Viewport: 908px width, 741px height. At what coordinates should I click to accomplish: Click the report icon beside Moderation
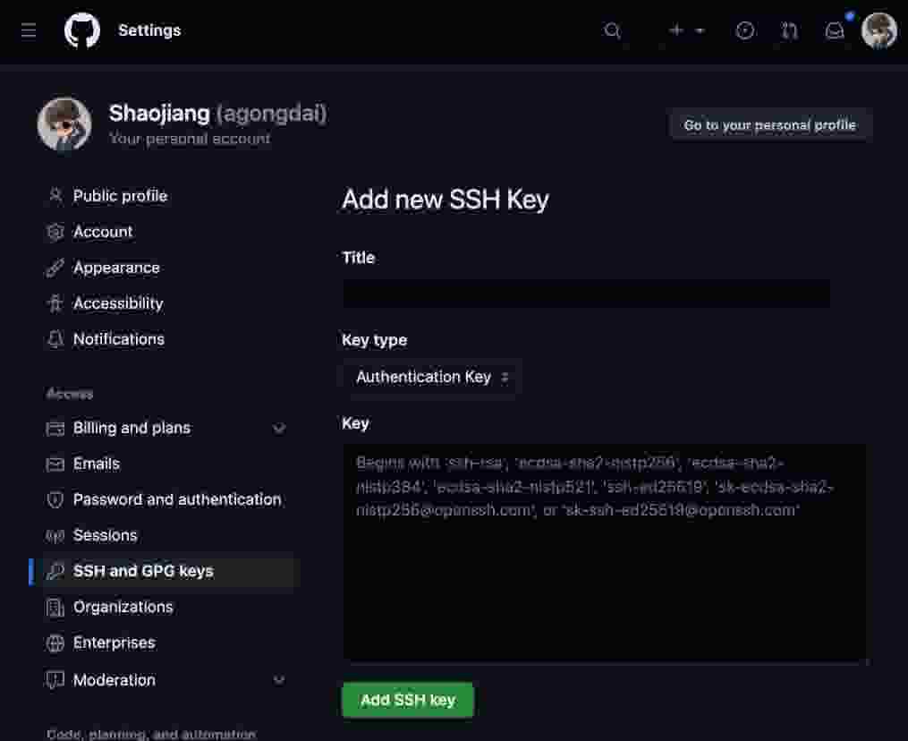click(55, 680)
